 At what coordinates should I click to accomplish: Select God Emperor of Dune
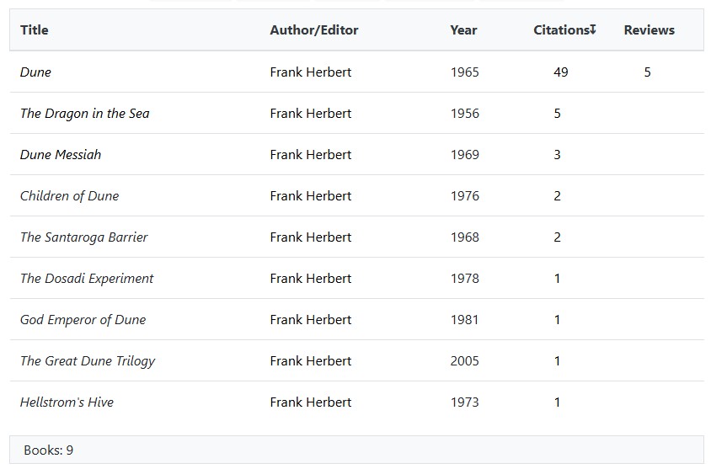pos(83,320)
